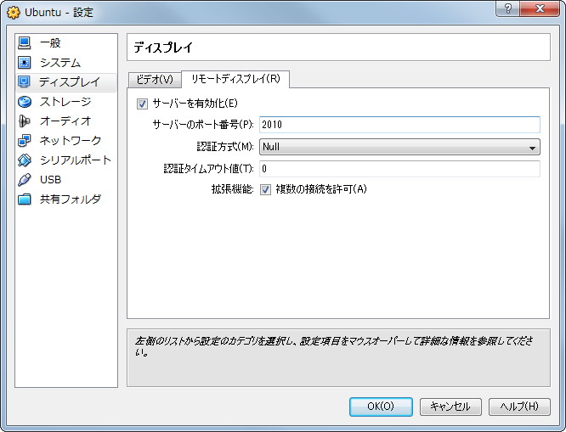This screenshot has height=432, width=566.
Task: Switch to ビデオ(V) tab
Action: (155, 79)
